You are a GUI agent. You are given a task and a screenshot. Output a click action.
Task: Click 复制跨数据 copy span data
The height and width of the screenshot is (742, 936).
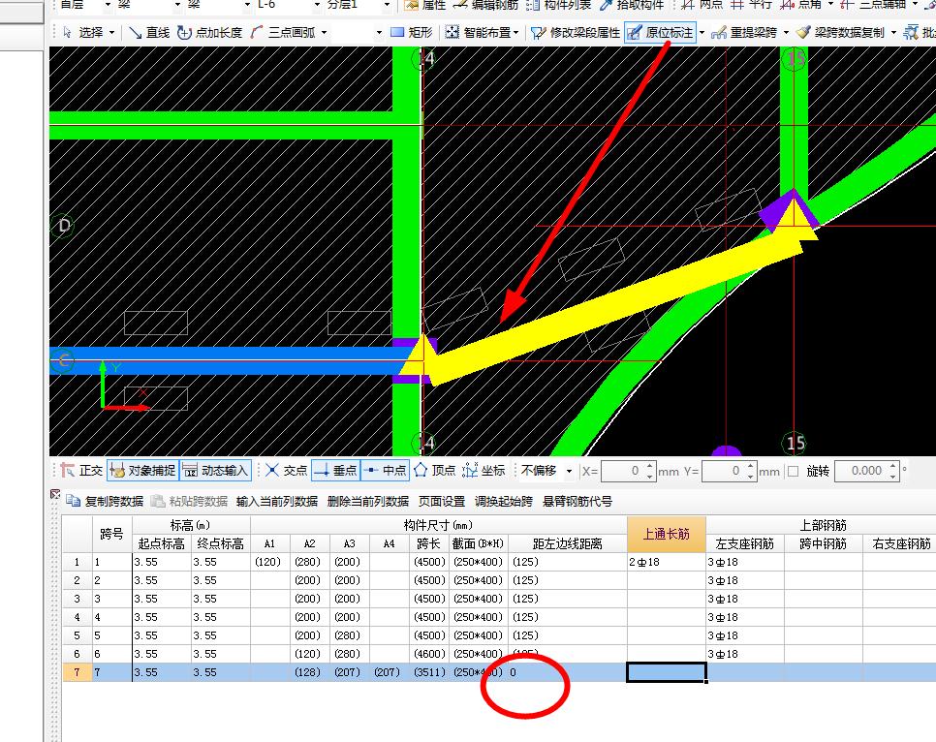pos(105,501)
